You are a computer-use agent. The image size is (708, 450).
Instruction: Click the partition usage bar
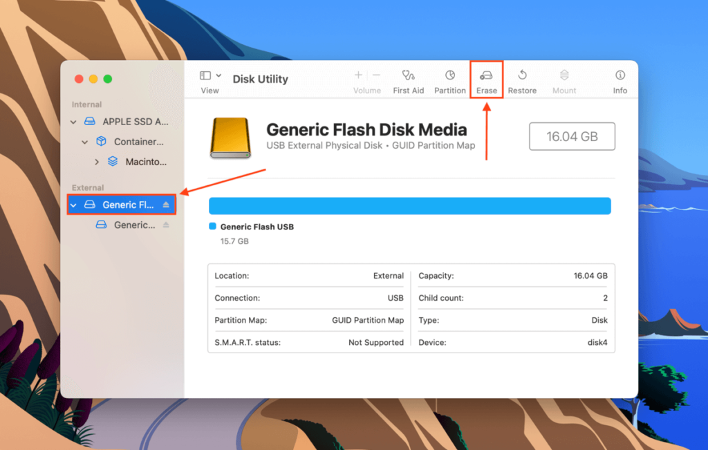[409, 205]
